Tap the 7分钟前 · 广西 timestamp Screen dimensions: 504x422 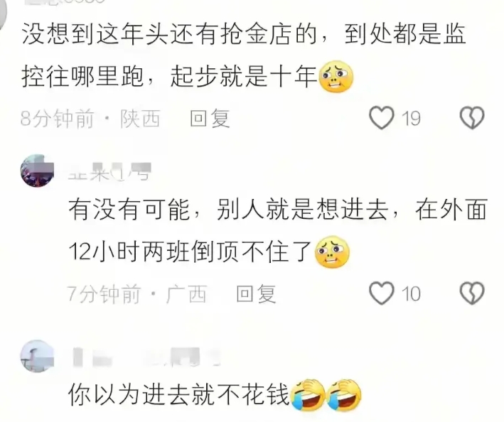(136, 293)
